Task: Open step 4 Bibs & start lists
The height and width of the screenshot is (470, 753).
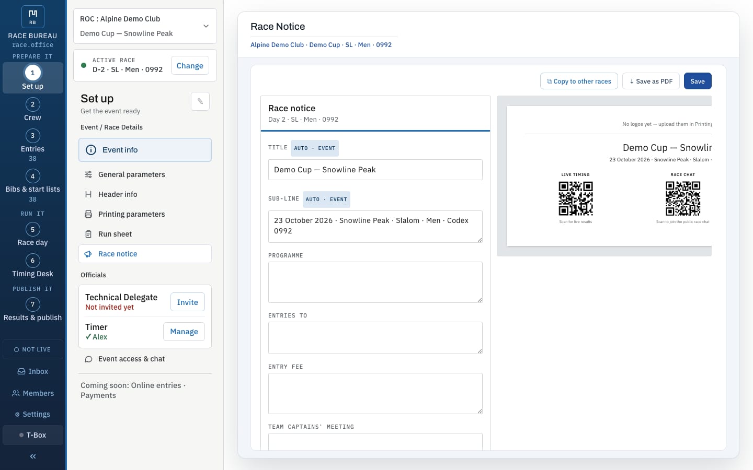Action: coord(32,186)
